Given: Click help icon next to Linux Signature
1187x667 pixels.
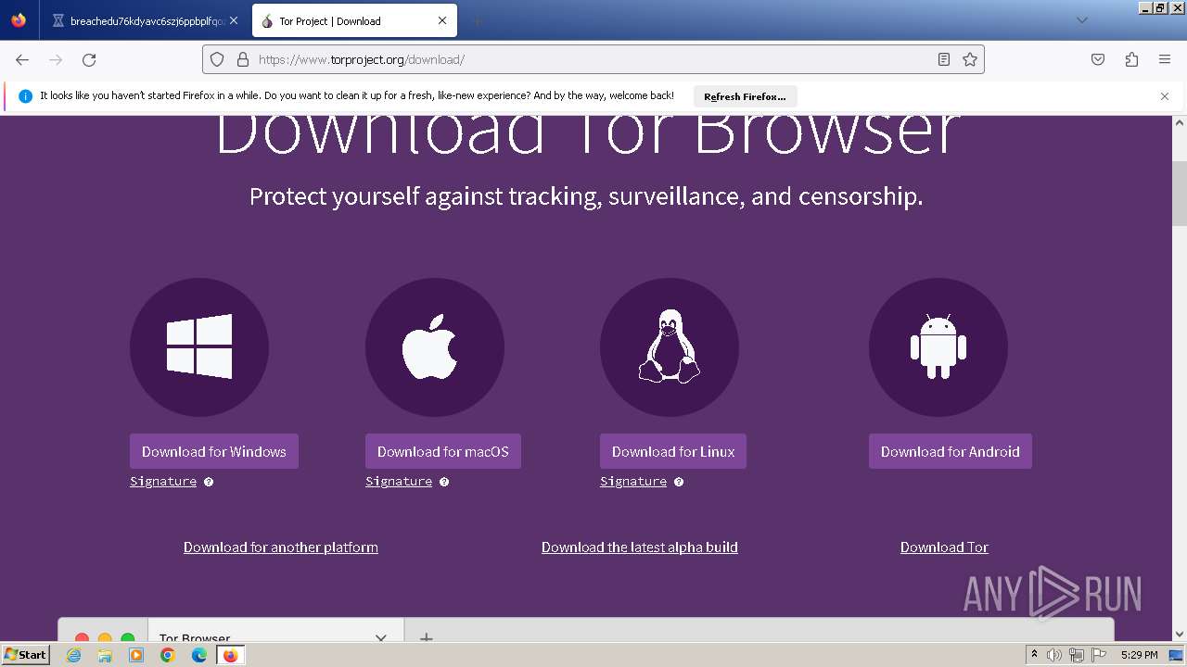Looking at the screenshot, I should [679, 482].
